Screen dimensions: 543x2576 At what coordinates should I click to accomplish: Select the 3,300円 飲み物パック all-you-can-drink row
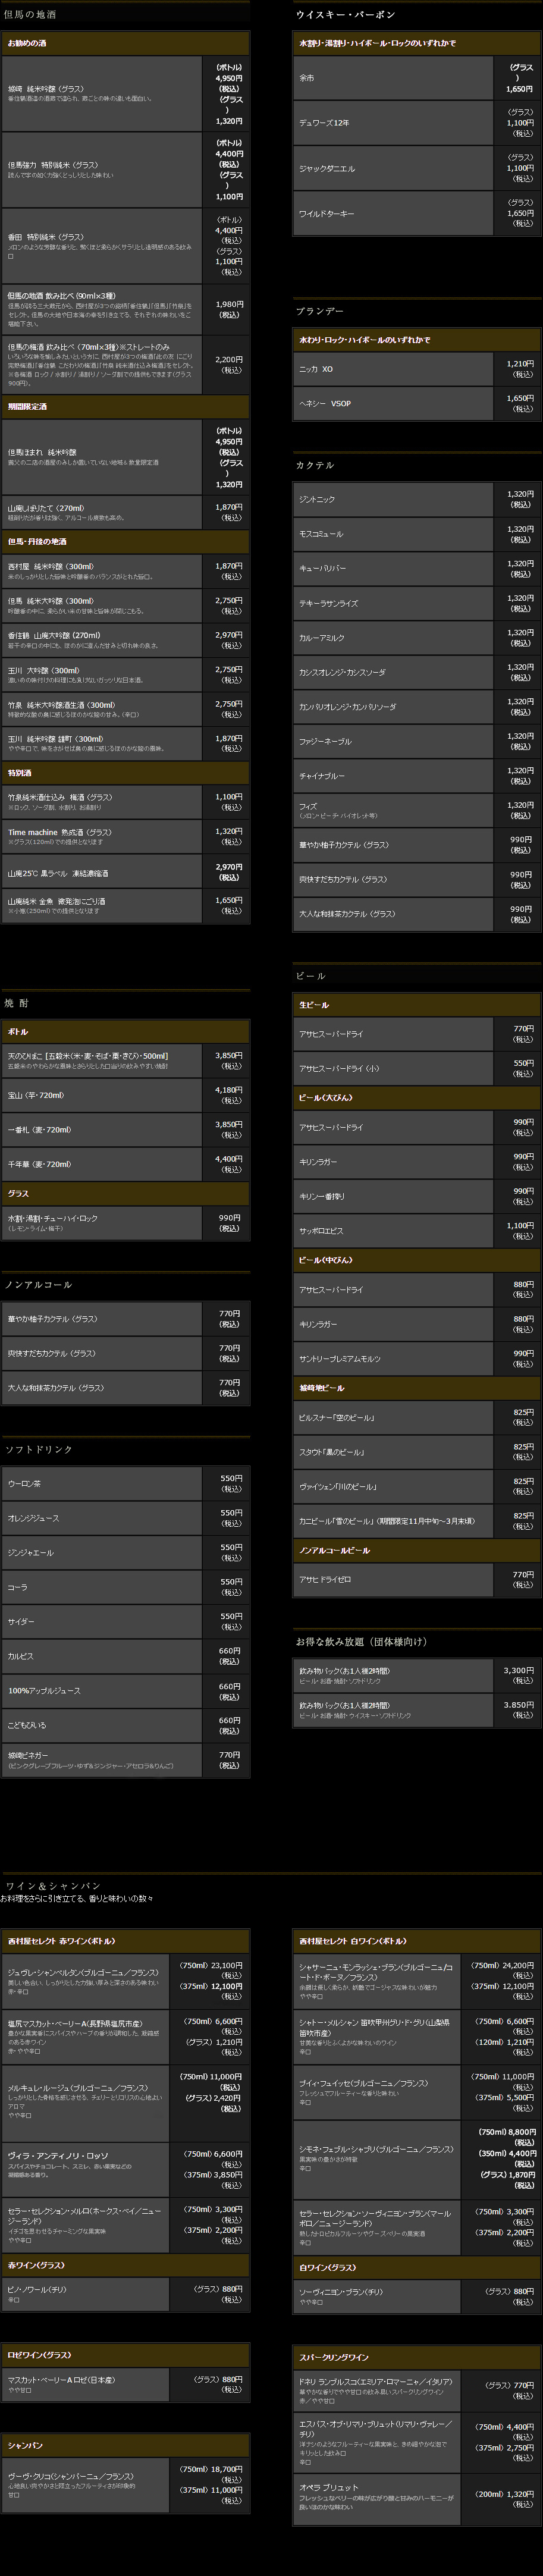coord(417,1675)
